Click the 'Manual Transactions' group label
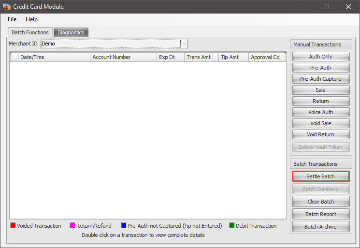The height and width of the screenshot is (248, 360). click(317, 44)
